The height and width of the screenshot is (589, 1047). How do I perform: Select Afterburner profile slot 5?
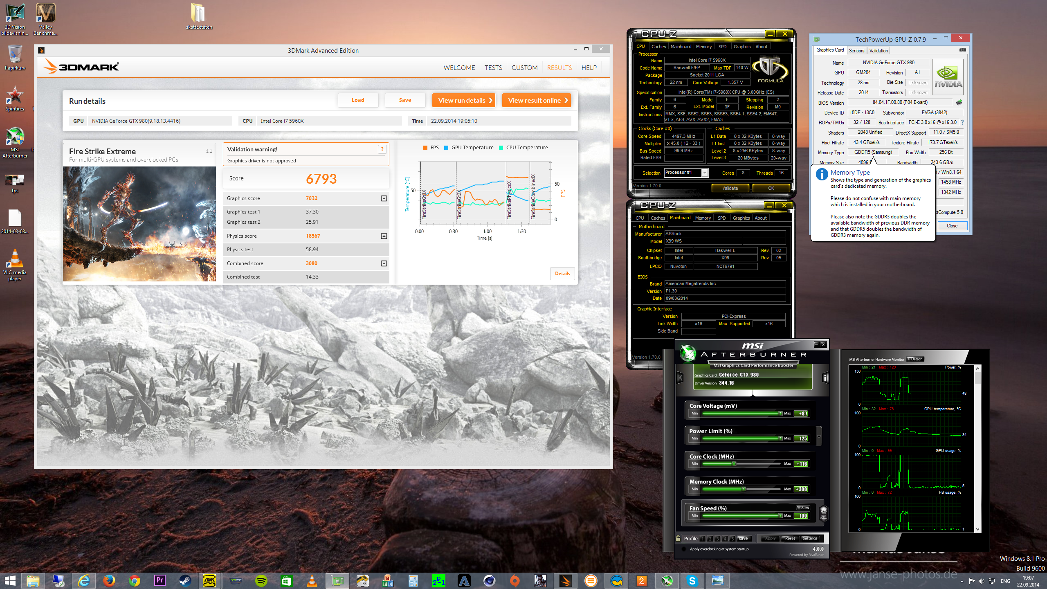(732, 539)
